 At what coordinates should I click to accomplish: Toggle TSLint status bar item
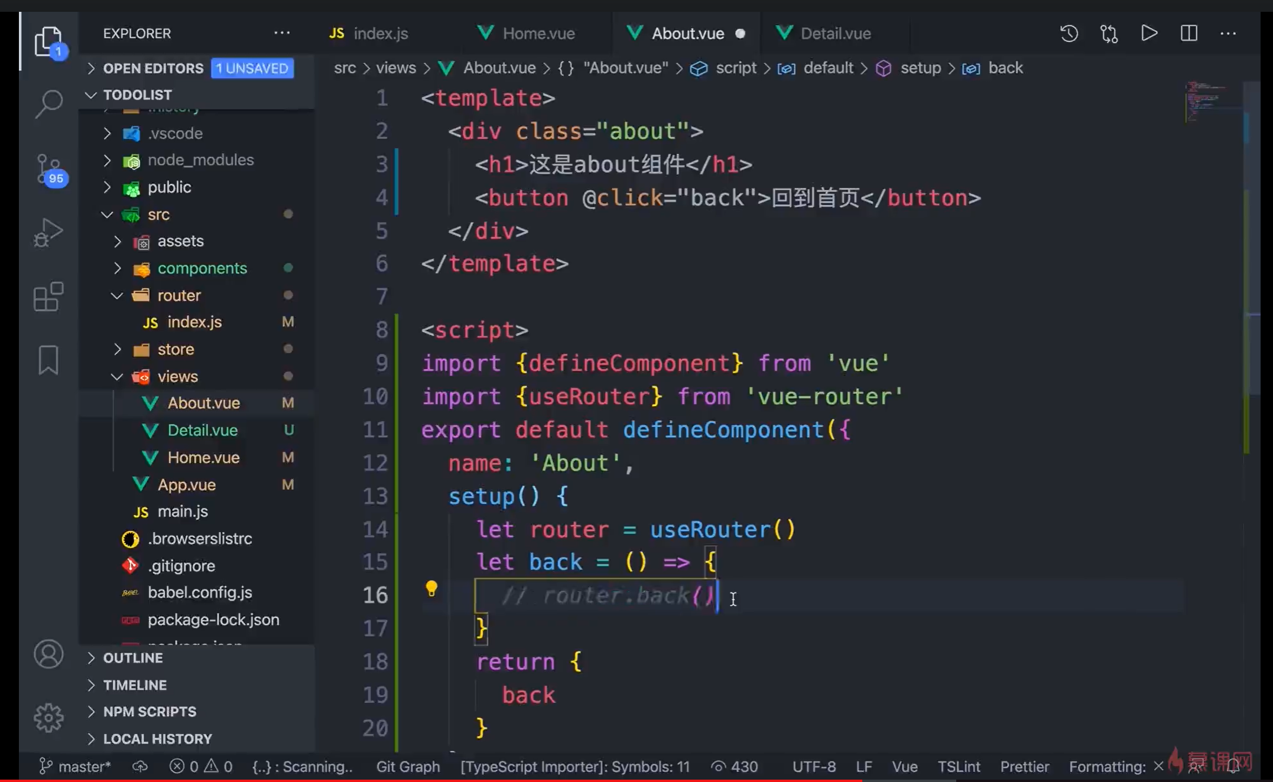pyautogui.click(x=958, y=767)
